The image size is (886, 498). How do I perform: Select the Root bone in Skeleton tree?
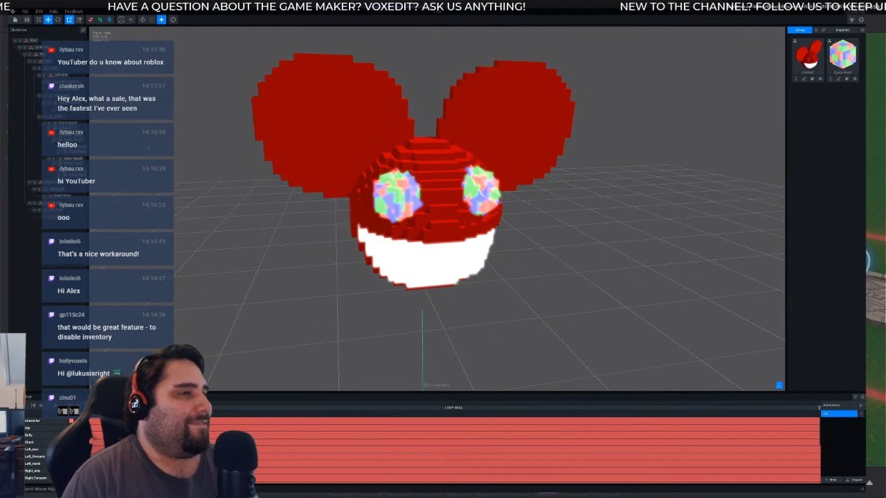(34, 41)
